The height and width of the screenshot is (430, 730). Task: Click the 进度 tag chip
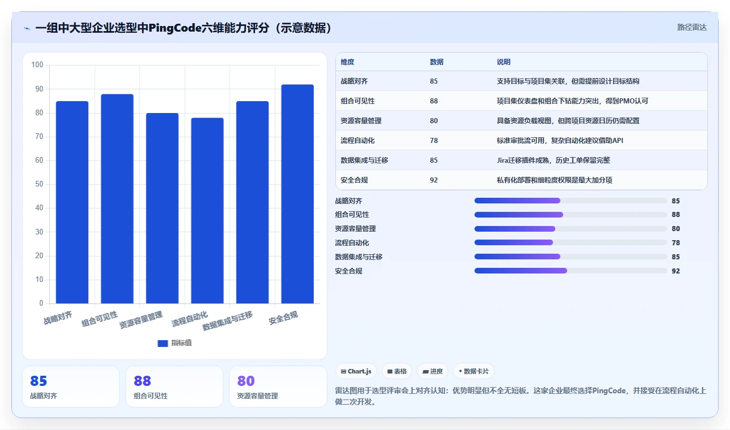(x=433, y=371)
